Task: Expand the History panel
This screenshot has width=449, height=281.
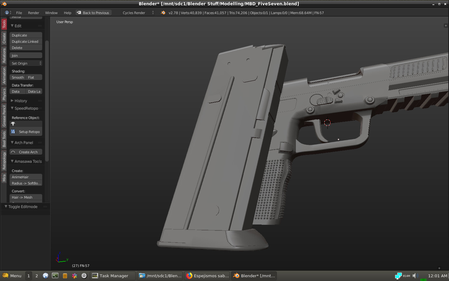Action: 12,101
